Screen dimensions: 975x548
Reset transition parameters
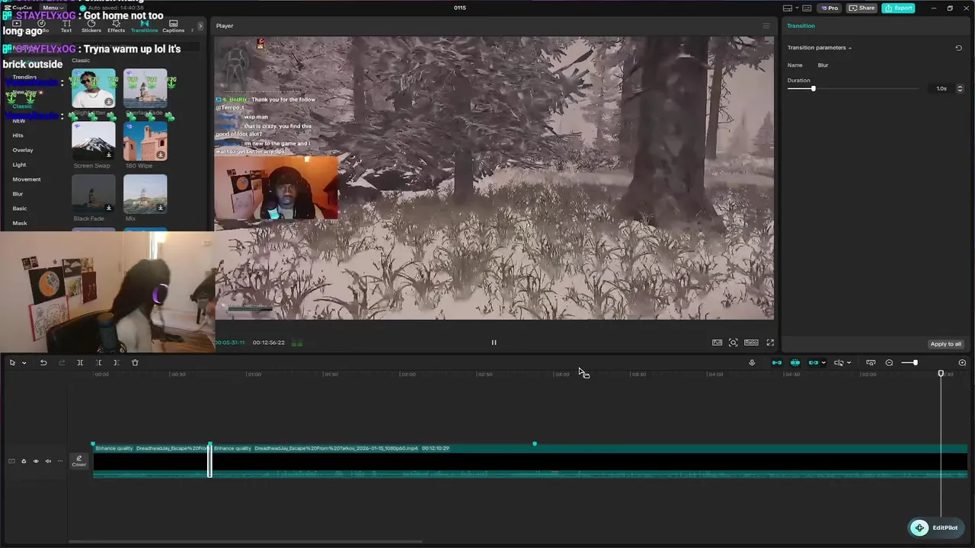958,48
